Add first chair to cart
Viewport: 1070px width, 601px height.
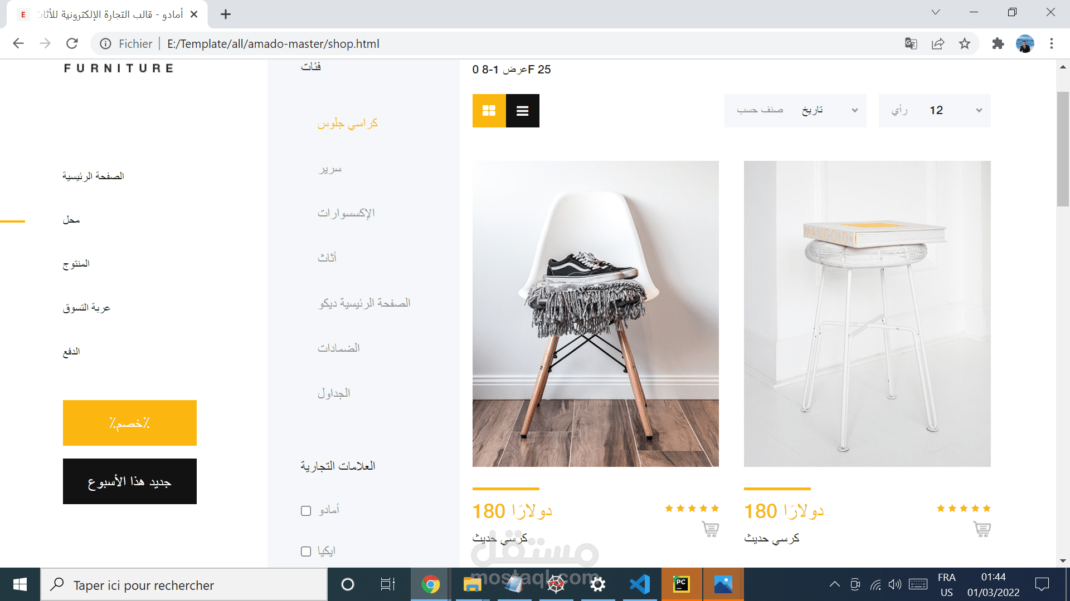(x=710, y=529)
